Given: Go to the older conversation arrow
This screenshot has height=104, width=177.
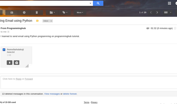Looking at the screenshot, I should [157, 12].
